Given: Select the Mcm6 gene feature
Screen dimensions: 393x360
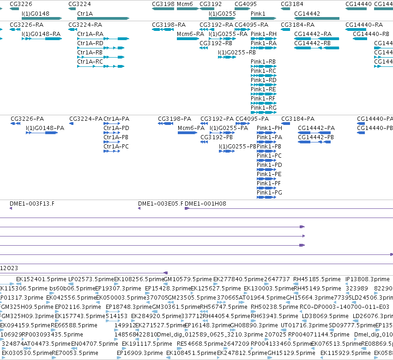Looking at the screenshot, I should (x=188, y=9).
